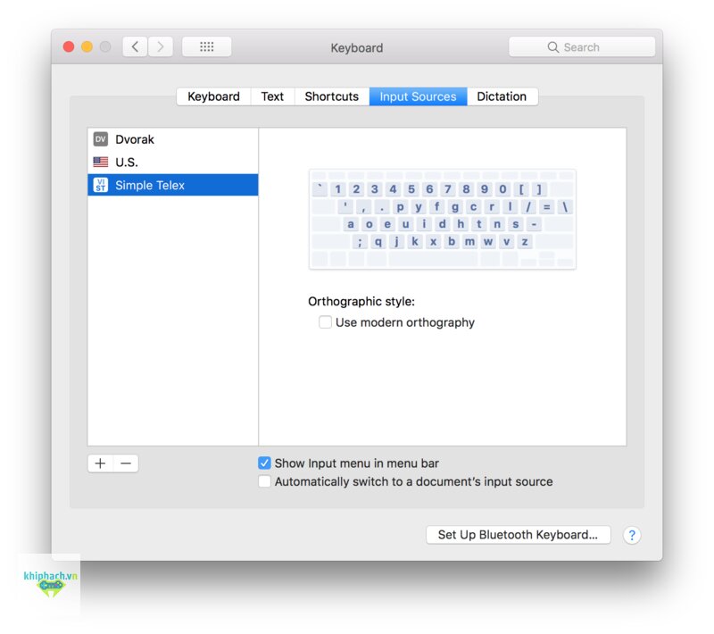714x634 pixels.
Task: Close the Keyboard preferences window
Action: pyautogui.click(x=69, y=47)
